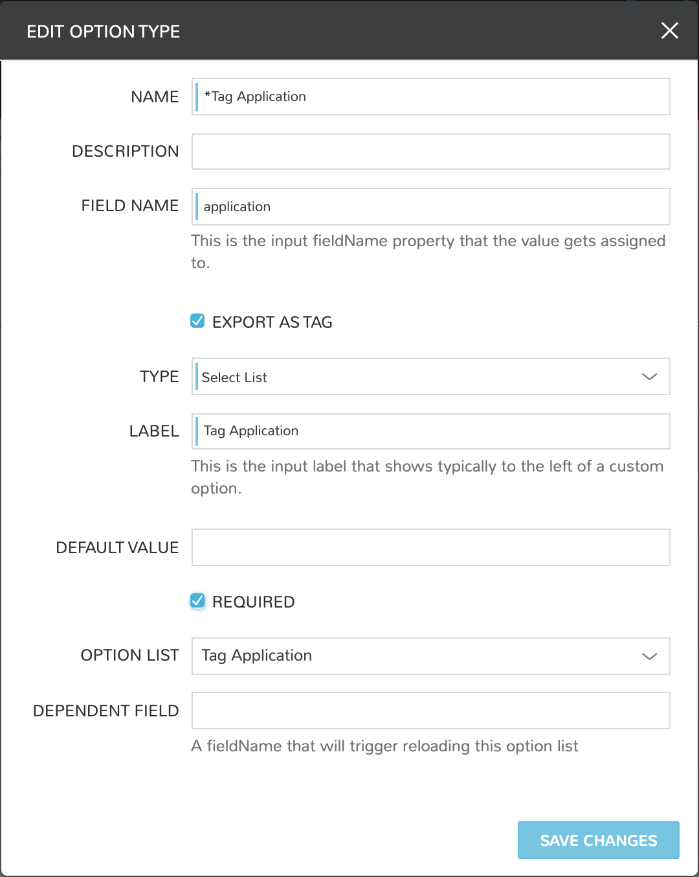
Task: Open the Type dropdown showing Select List
Action: click(421, 377)
